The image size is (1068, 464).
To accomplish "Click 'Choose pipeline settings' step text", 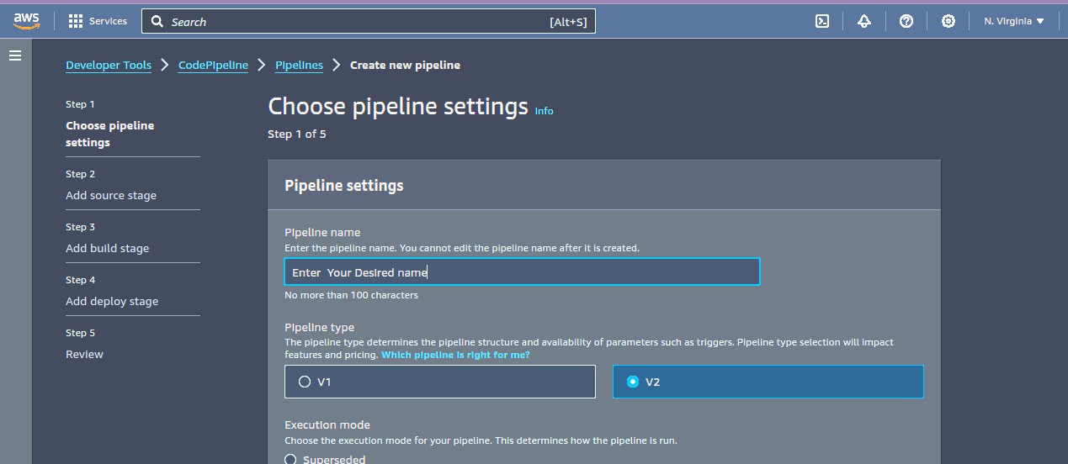I will click(x=109, y=134).
